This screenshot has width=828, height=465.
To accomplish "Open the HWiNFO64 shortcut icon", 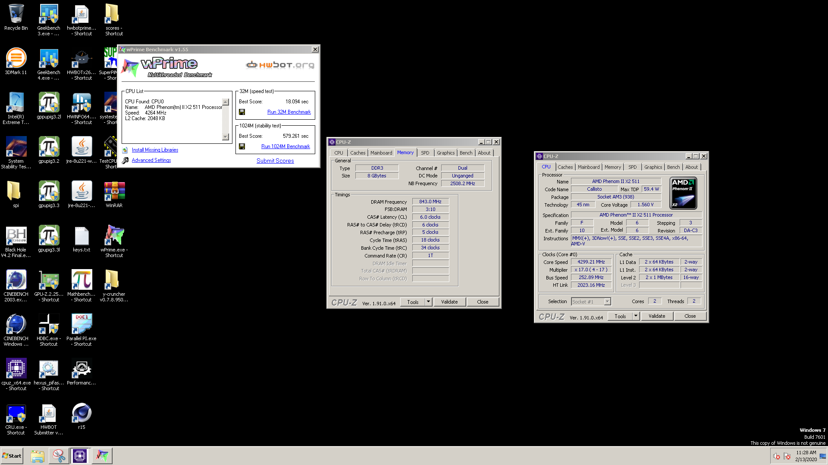I will tap(82, 108).
